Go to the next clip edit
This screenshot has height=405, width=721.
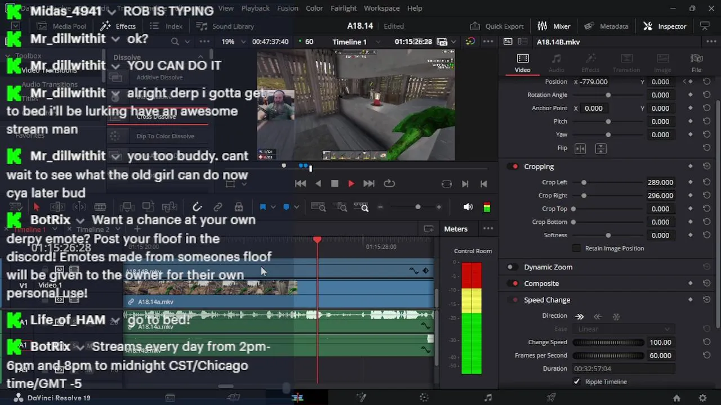[x=465, y=184]
